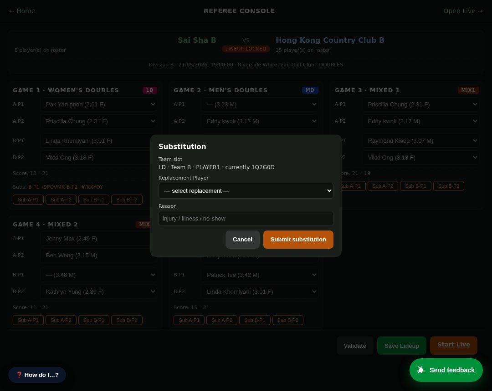Screen dimensions: 492x391
Task: Click team name Sai Sha B
Action: [197, 40]
